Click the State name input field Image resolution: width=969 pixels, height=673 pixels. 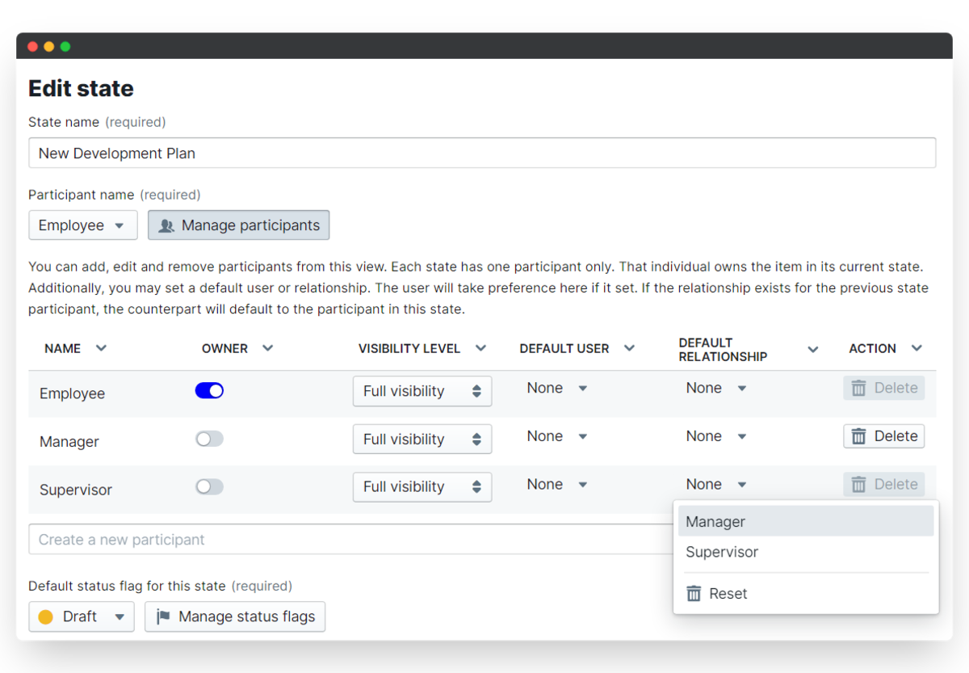pos(482,153)
